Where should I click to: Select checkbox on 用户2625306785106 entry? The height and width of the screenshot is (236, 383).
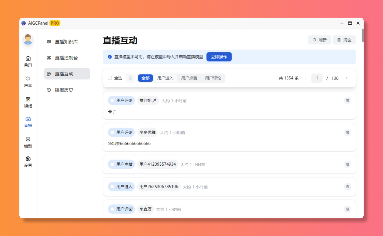coord(112,187)
